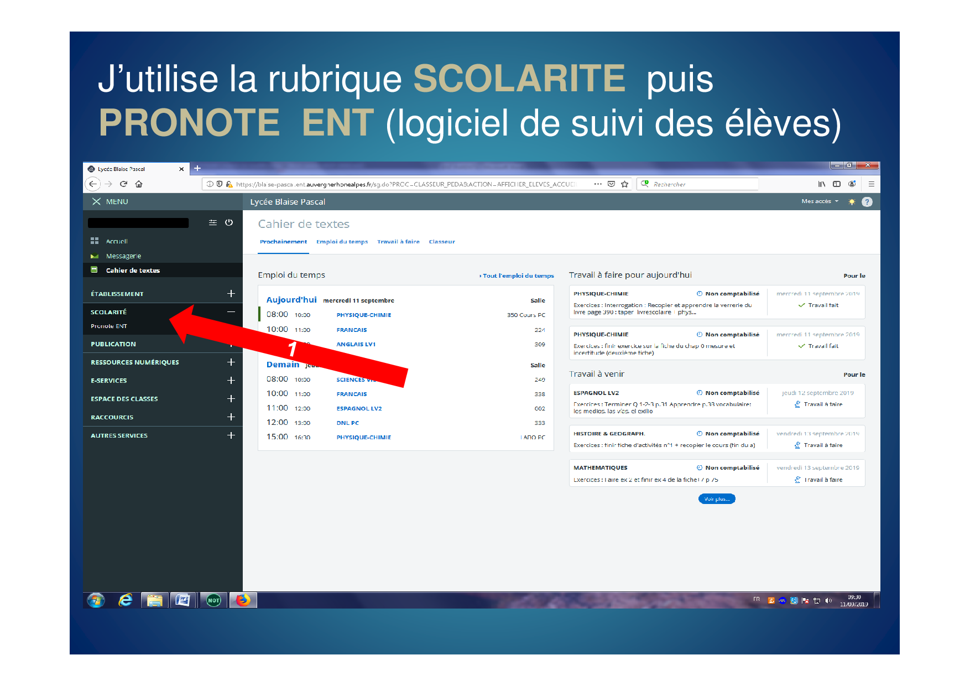Click the browser forward arrow

click(x=108, y=184)
